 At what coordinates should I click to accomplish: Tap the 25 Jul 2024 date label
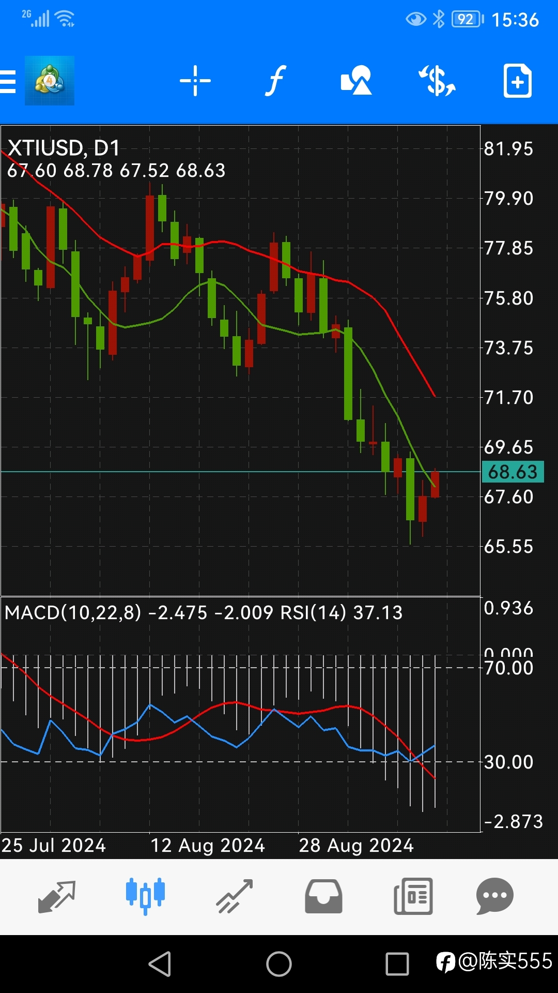tap(54, 845)
